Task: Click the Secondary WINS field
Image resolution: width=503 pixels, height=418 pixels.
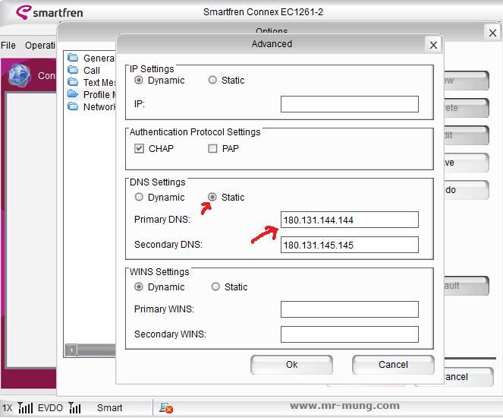Action: click(x=350, y=334)
